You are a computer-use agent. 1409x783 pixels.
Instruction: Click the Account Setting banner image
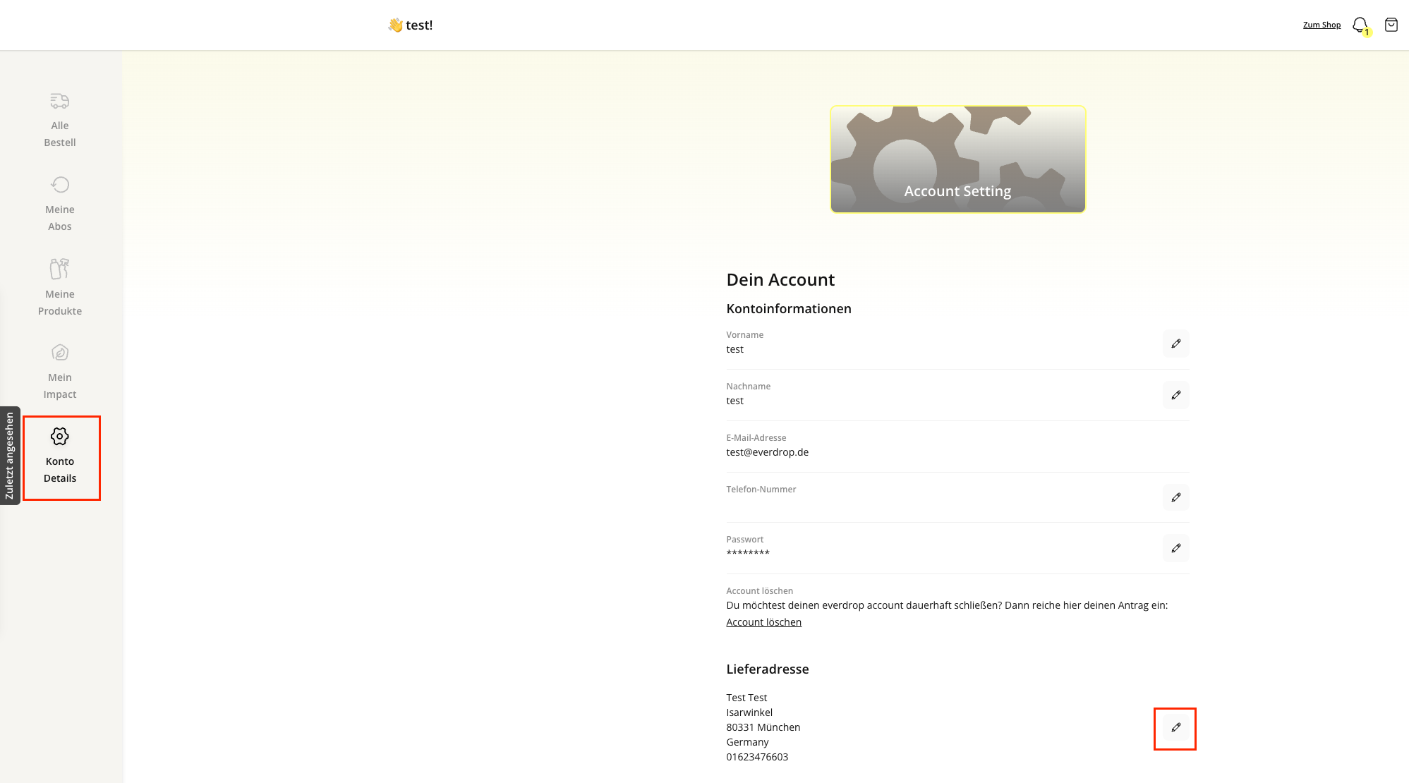[x=957, y=159]
